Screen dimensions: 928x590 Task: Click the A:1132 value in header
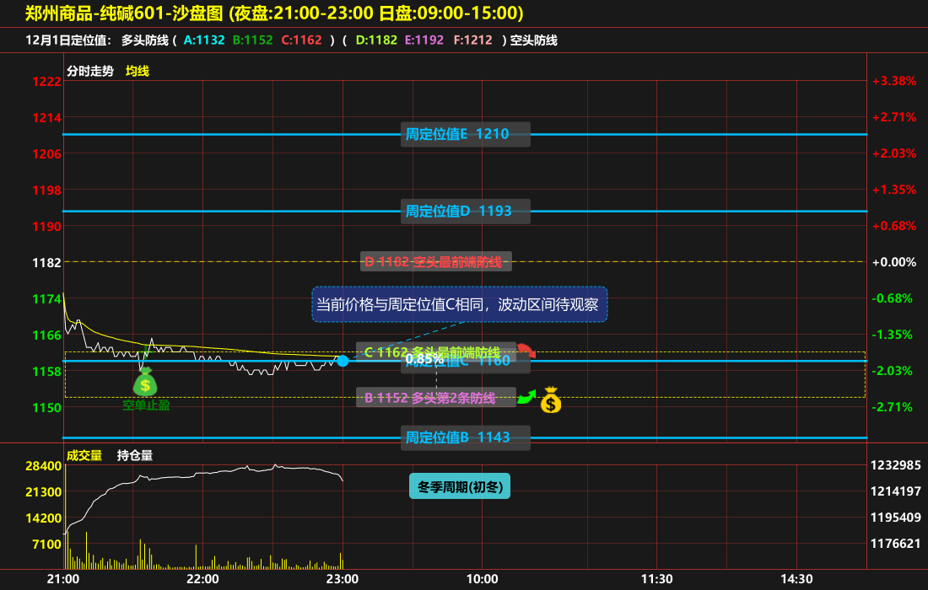click(204, 40)
